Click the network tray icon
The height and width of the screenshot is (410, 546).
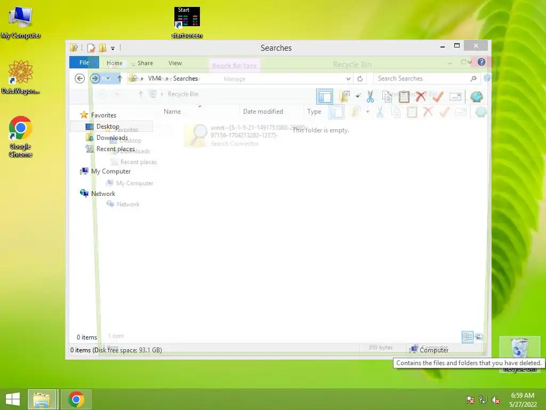[483, 400]
